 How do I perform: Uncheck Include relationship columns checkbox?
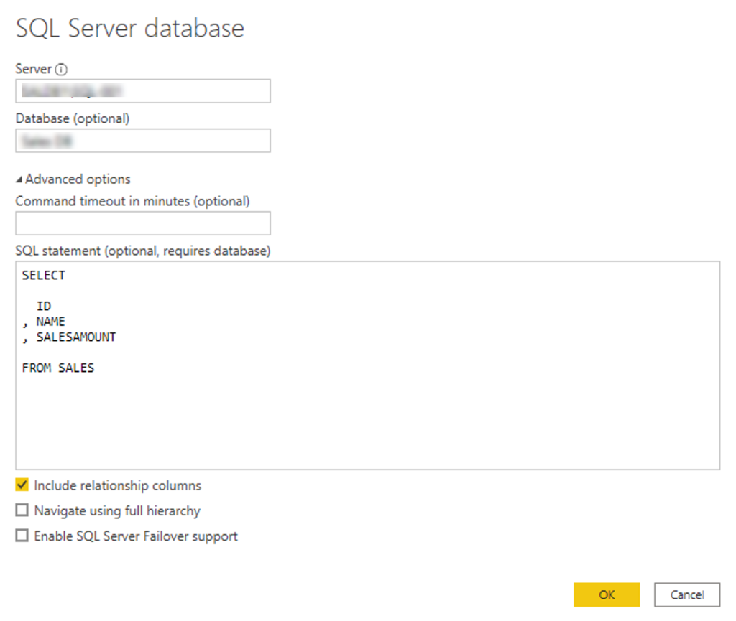(22, 485)
